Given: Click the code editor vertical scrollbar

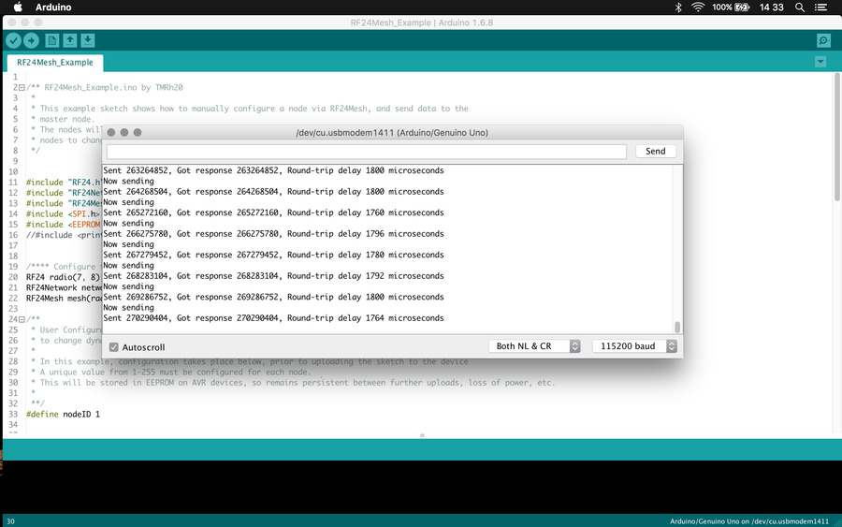Looking at the screenshot, I should pos(836,137).
